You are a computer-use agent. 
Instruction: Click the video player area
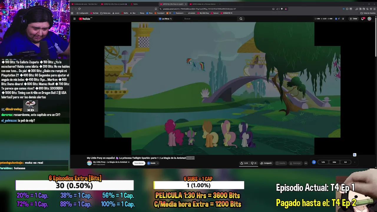223,88
